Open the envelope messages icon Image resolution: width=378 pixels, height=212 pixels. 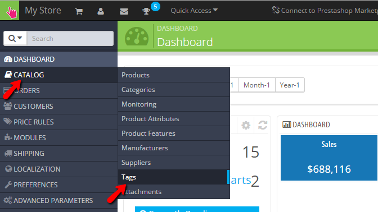pyautogui.click(x=124, y=11)
